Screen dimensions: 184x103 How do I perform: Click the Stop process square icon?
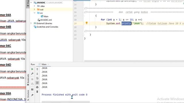point(32,79)
